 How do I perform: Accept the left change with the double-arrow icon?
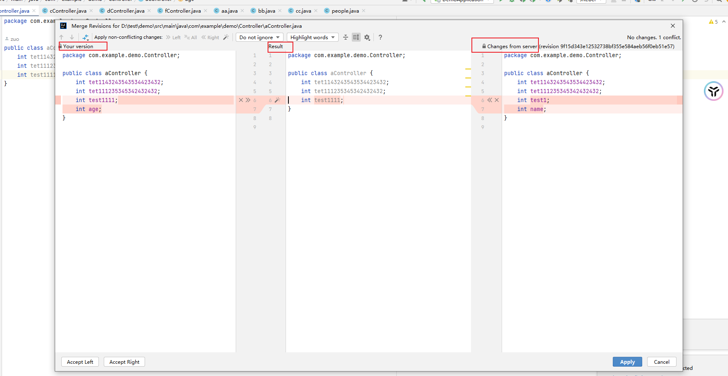(248, 100)
